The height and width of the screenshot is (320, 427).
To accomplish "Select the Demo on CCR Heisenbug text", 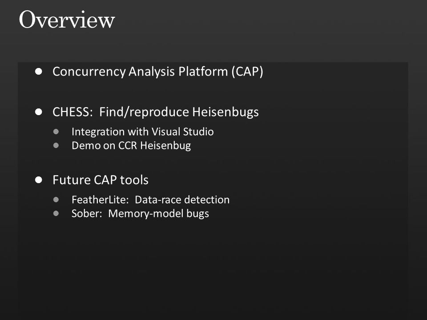I will (x=131, y=146).
